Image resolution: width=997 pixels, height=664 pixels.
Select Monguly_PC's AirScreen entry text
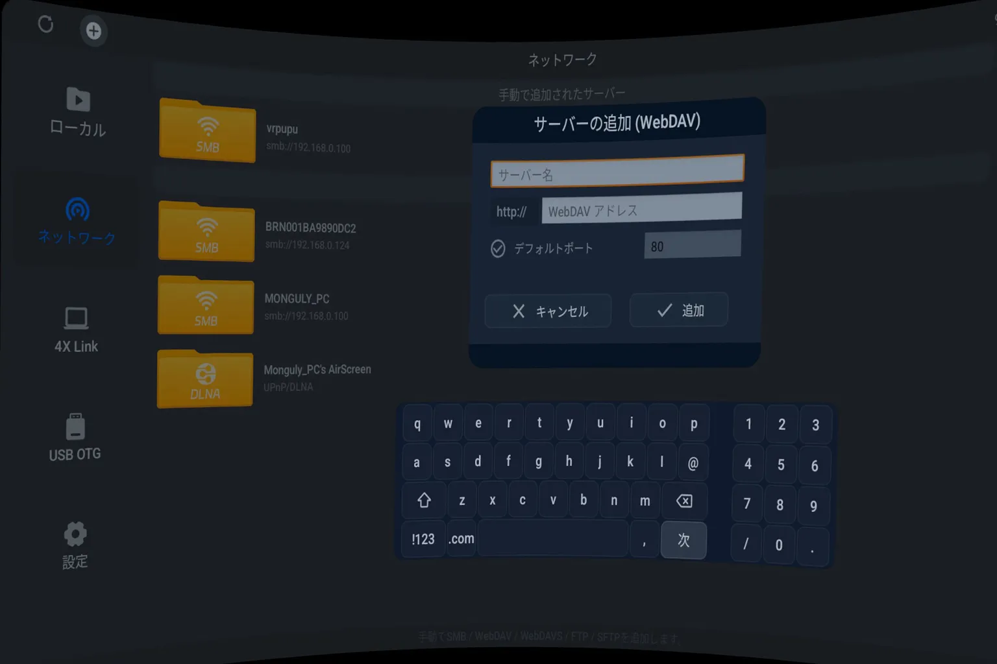click(317, 370)
